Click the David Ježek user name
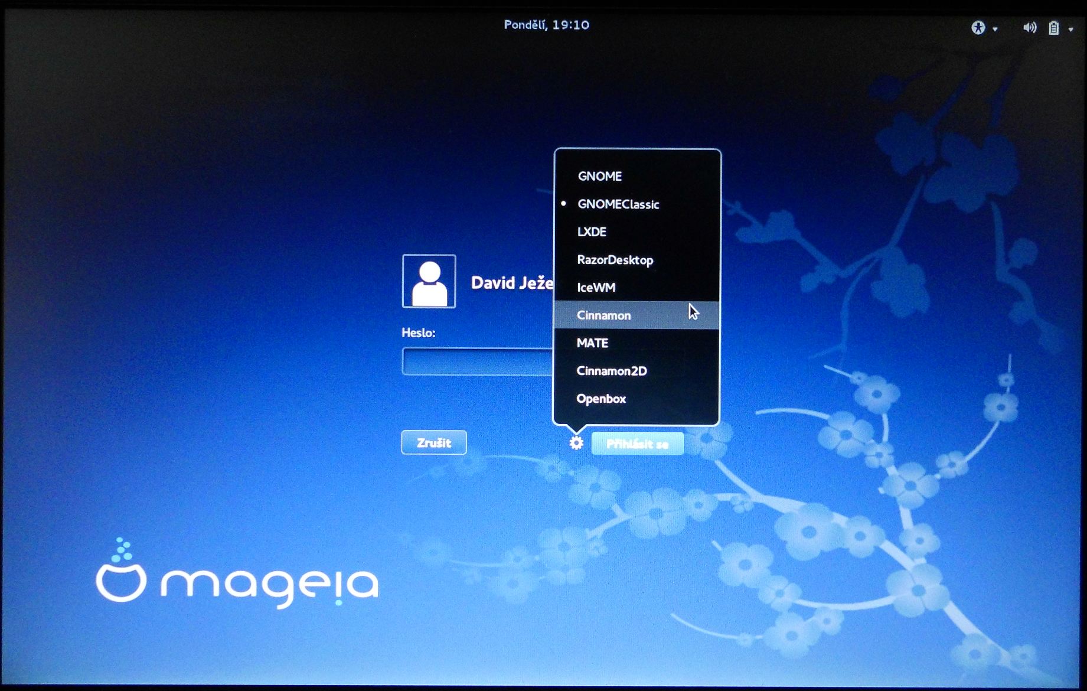Image resolution: width=1087 pixels, height=691 pixels. pos(512,283)
